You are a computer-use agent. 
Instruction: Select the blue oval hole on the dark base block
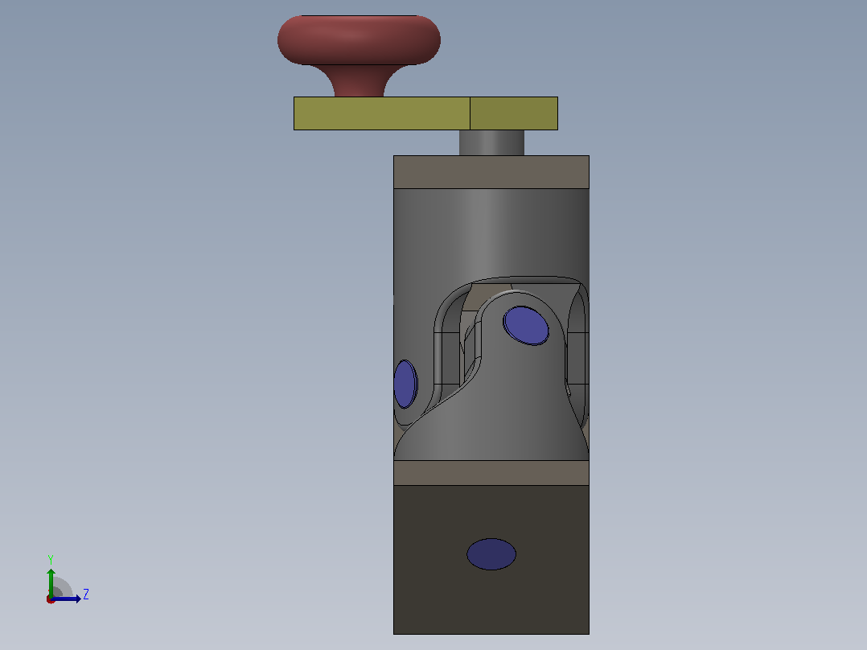(x=491, y=553)
